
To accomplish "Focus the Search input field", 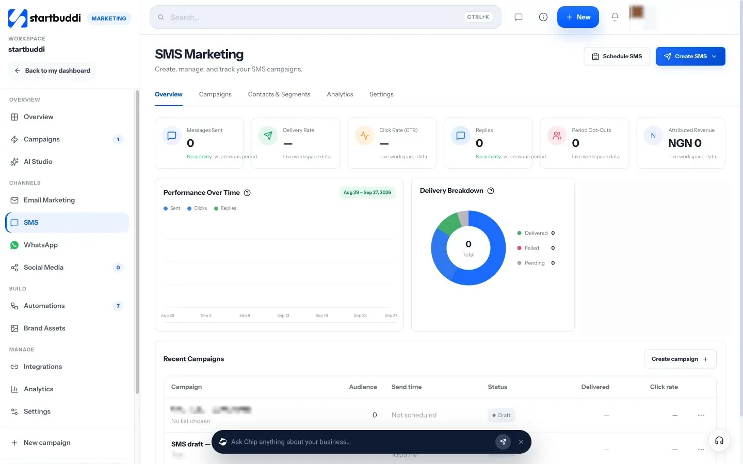I will pyautogui.click(x=326, y=17).
